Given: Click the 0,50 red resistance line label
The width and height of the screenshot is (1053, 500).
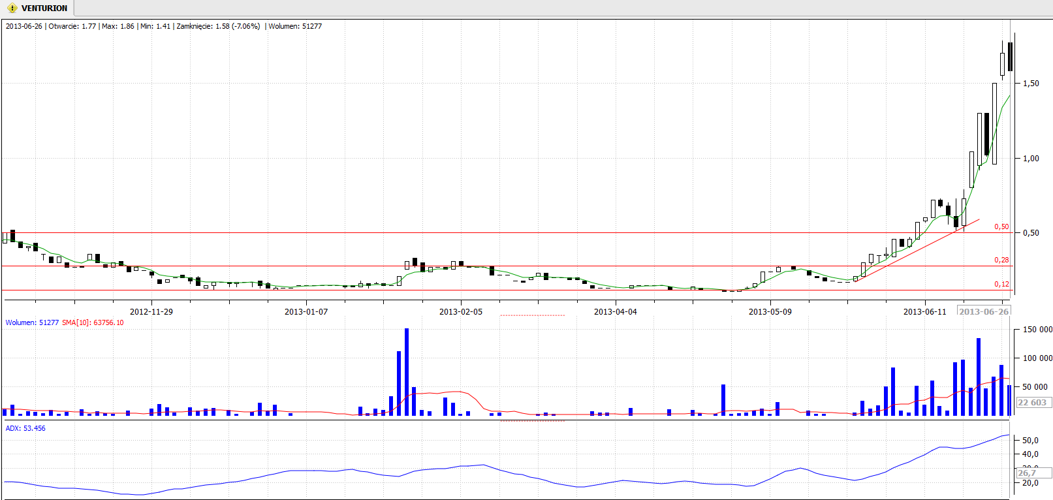Looking at the screenshot, I should [x=1001, y=227].
